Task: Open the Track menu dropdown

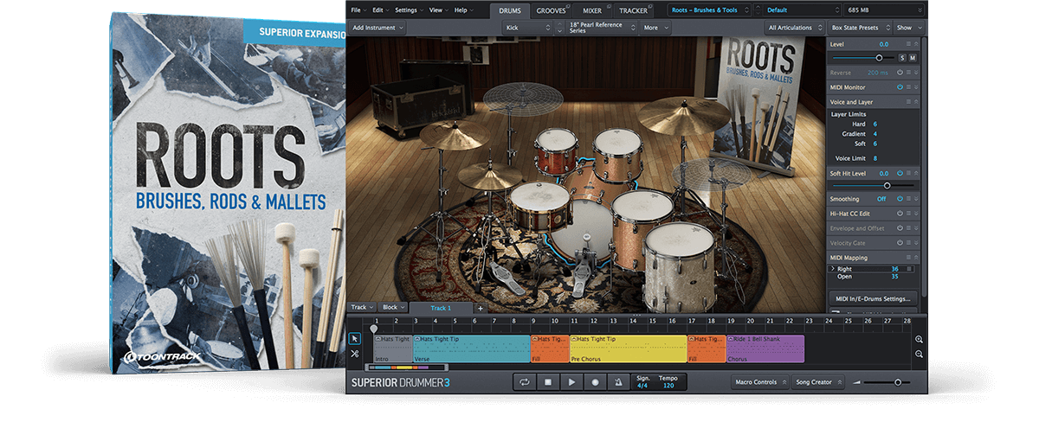Action: (361, 308)
